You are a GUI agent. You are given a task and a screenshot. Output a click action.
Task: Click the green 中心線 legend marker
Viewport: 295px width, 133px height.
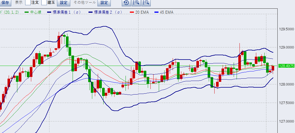pyautogui.click(x=27, y=12)
